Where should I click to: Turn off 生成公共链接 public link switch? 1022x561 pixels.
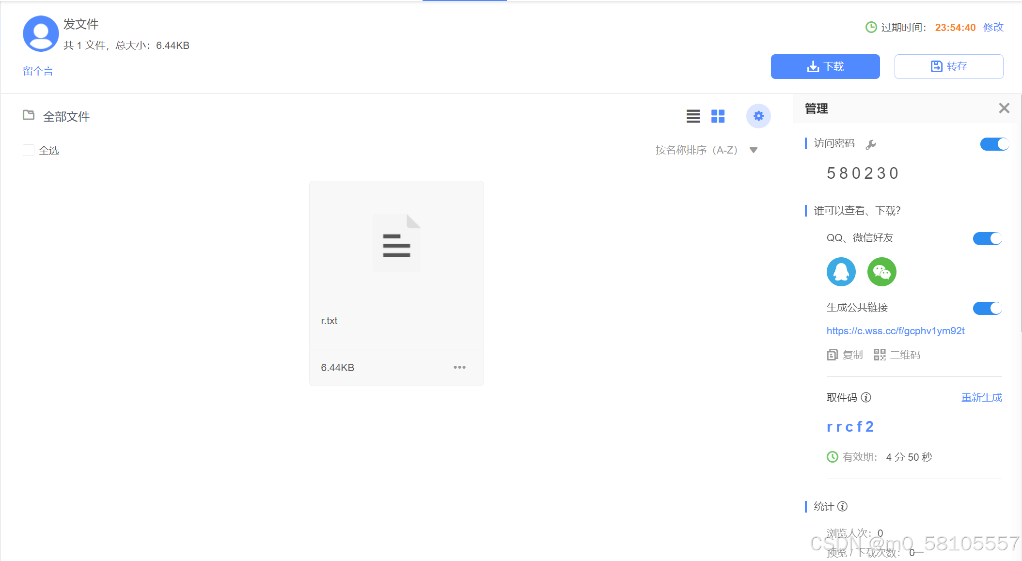[x=987, y=308]
